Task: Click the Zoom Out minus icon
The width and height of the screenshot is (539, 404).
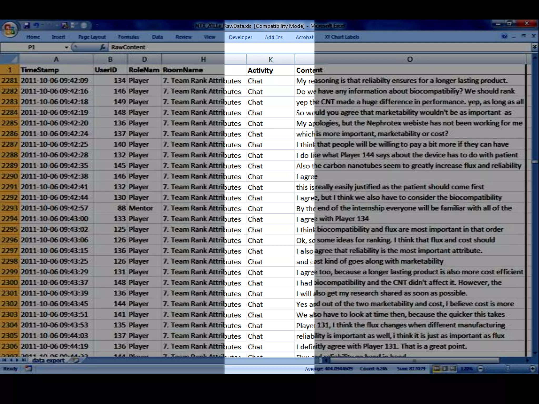Action: (x=481, y=368)
